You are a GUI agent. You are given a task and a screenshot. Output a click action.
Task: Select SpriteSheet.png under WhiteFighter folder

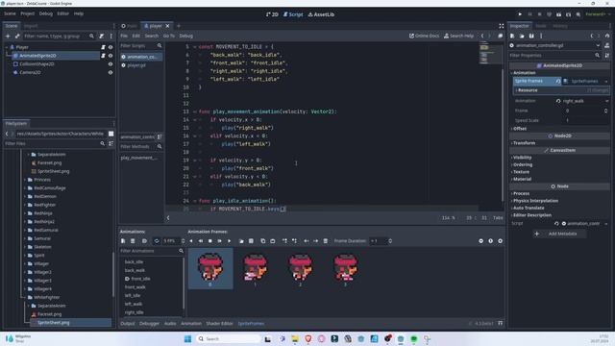point(54,323)
